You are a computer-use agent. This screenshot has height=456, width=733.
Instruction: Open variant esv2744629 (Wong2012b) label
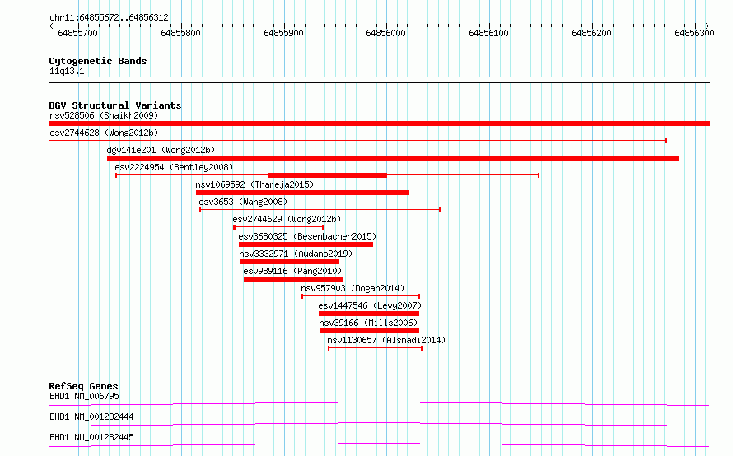pyautogui.click(x=287, y=219)
